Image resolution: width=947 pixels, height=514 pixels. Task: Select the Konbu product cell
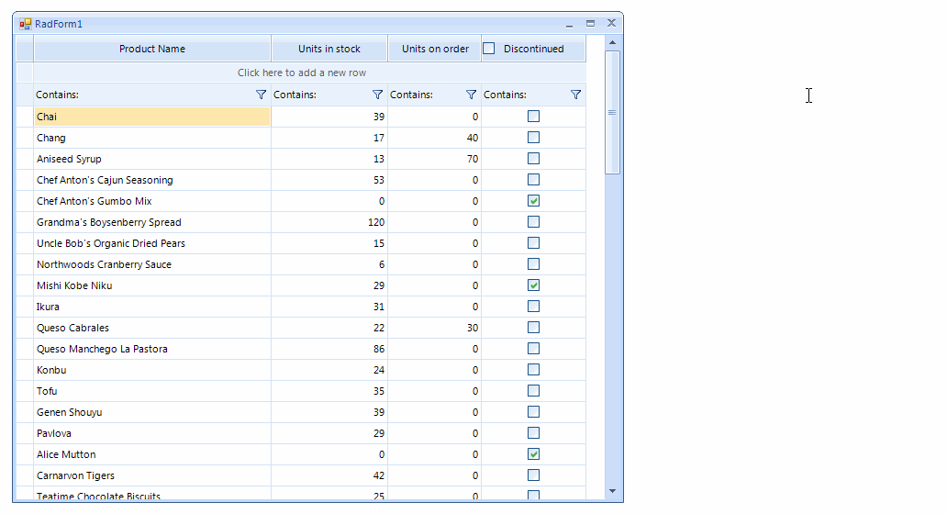[x=152, y=370]
